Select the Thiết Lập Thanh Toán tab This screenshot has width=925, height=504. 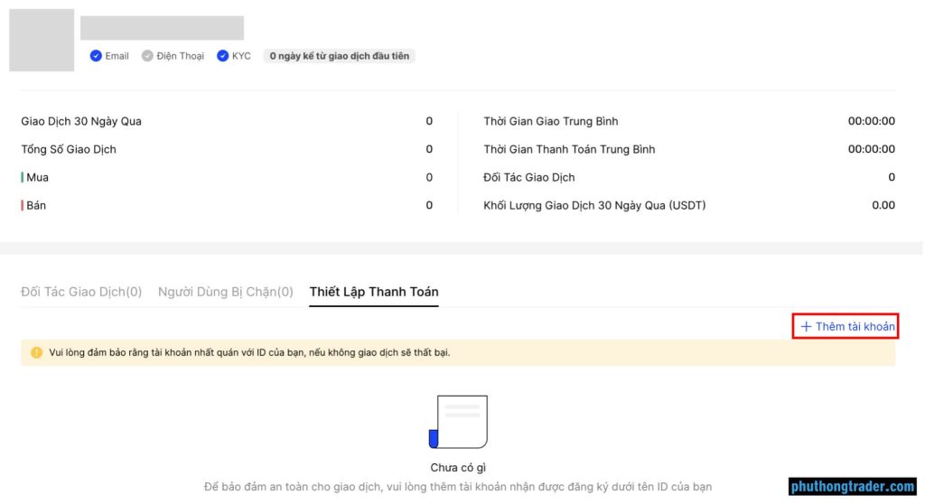click(x=374, y=292)
